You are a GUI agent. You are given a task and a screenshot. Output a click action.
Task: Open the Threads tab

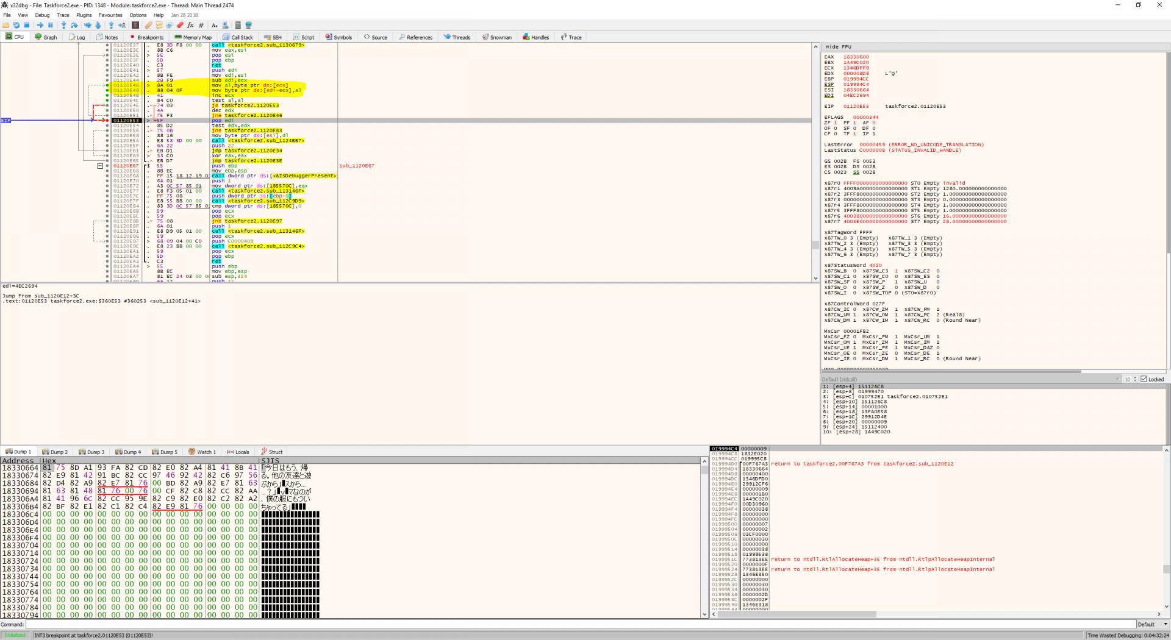(457, 37)
